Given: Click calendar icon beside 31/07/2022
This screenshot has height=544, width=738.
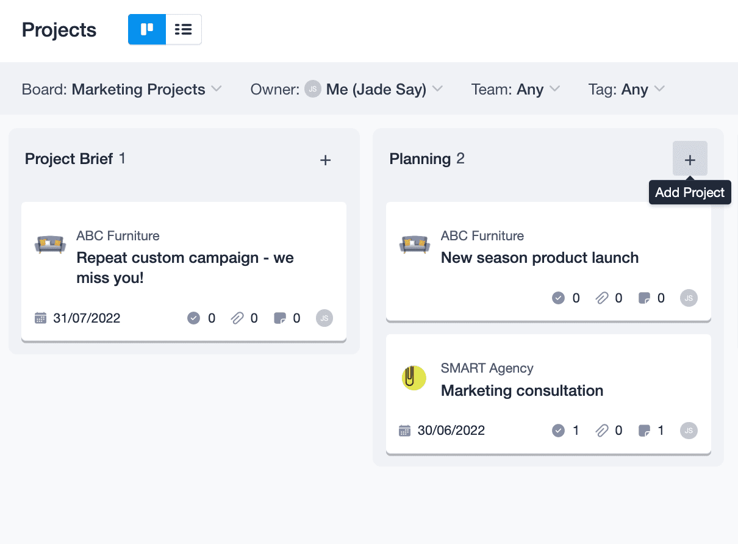Looking at the screenshot, I should tap(41, 318).
